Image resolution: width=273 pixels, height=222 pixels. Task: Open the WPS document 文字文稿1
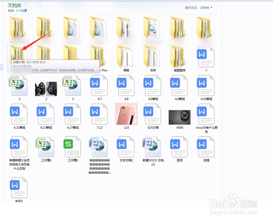click(x=126, y=149)
